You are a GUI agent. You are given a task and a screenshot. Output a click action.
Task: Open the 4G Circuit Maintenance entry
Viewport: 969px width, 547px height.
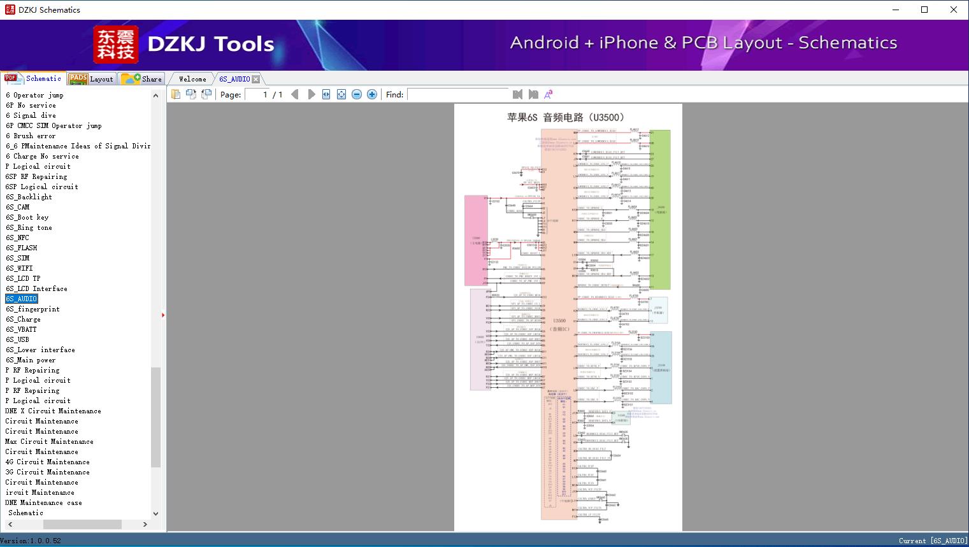click(48, 462)
